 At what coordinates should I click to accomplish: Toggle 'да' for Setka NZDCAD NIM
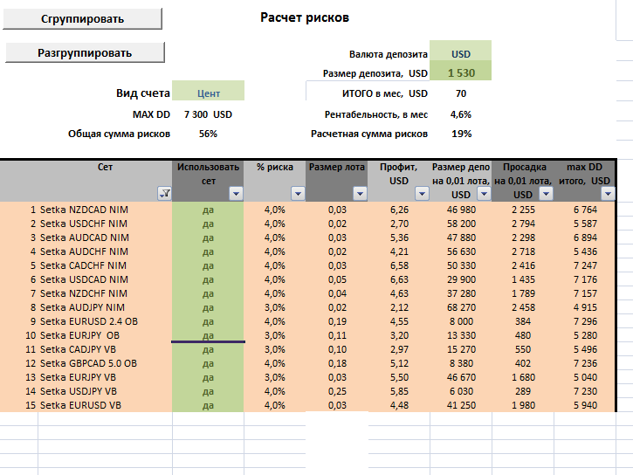click(209, 210)
